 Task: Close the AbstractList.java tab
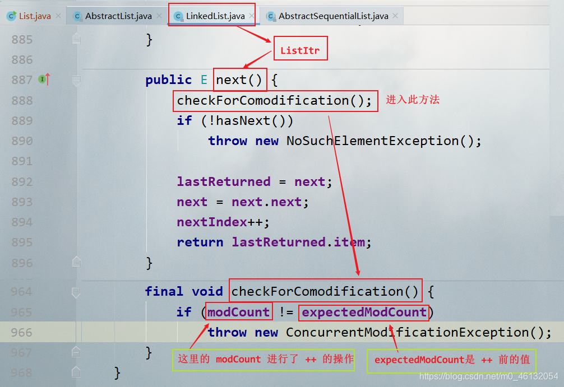pyautogui.click(x=159, y=16)
